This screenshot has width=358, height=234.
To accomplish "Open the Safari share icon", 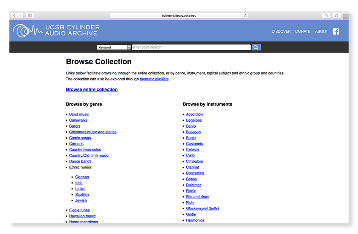I will click(326, 16).
